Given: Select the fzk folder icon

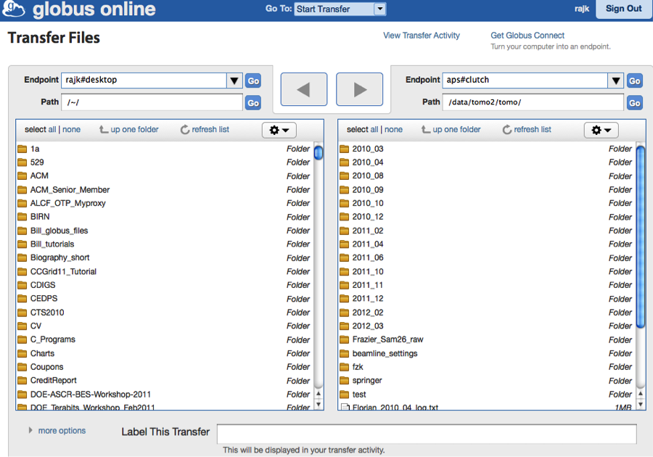Looking at the screenshot, I should point(345,367).
